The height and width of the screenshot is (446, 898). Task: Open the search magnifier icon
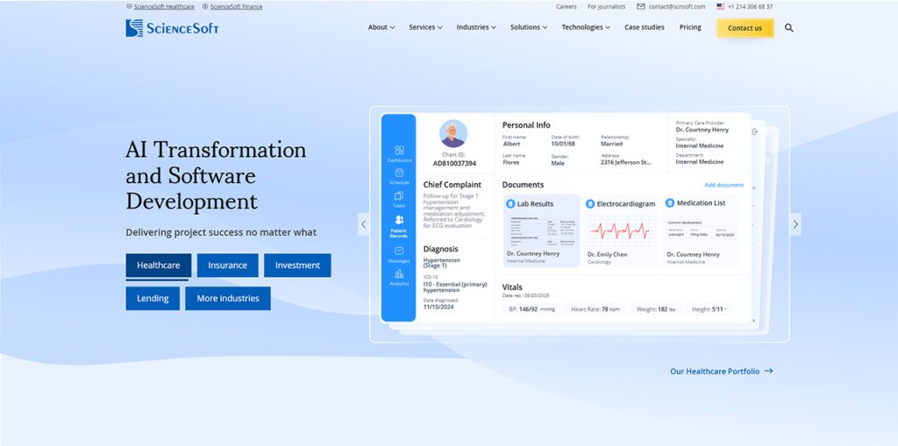point(788,27)
